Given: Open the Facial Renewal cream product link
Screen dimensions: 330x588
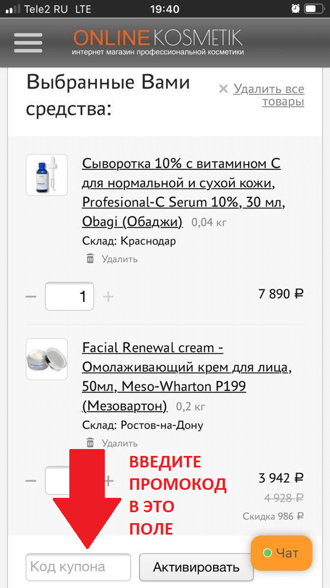Looking at the screenshot, I should [187, 377].
